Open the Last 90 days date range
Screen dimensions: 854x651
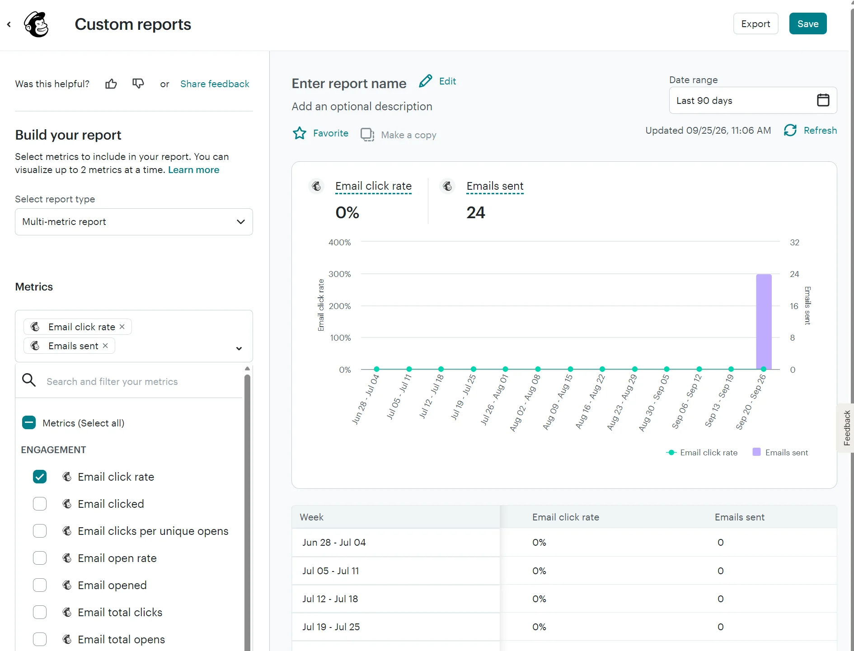753,100
